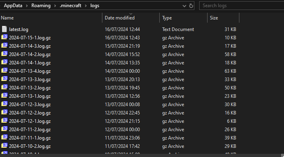This screenshot has width=284, height=157.
Task: Click the gz icon of 2024-07-12-2.log.gz
Action: pyautogui.click(x=4, y=112)
